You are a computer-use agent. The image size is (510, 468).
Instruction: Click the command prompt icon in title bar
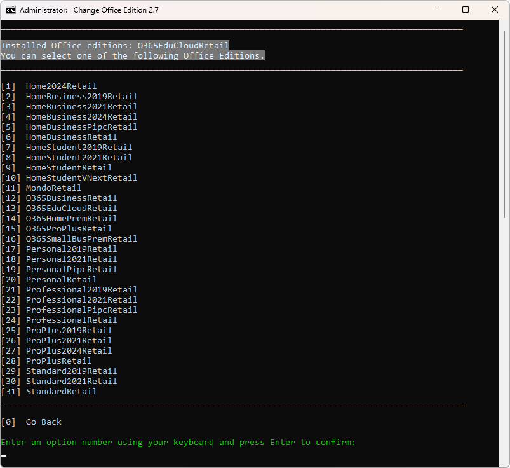(10, 10)
